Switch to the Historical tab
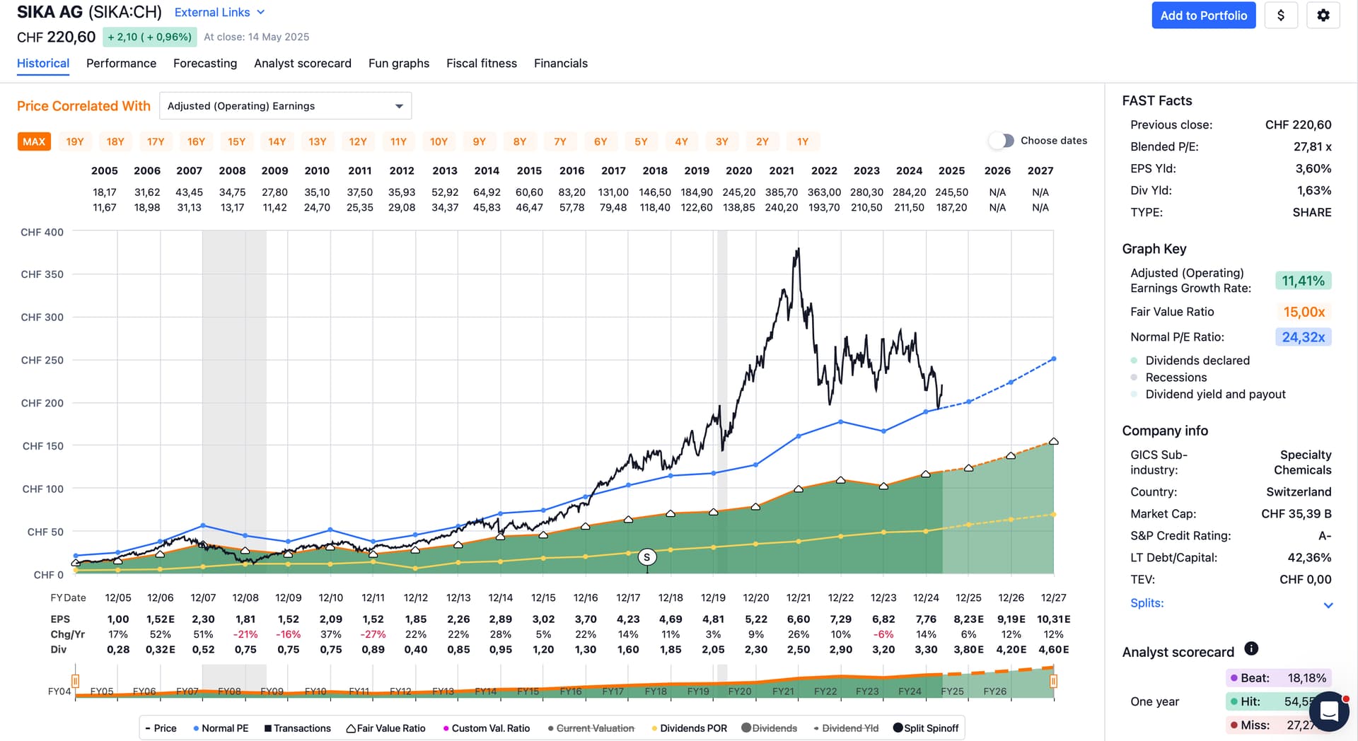This screenshot has width=1358, height=741. [x=43, y=63]
